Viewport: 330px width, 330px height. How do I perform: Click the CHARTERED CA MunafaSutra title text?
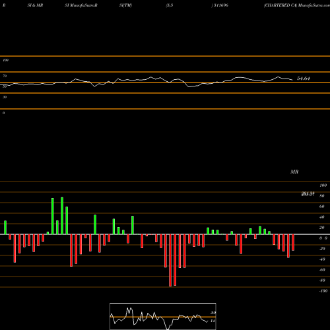[297, 5]
